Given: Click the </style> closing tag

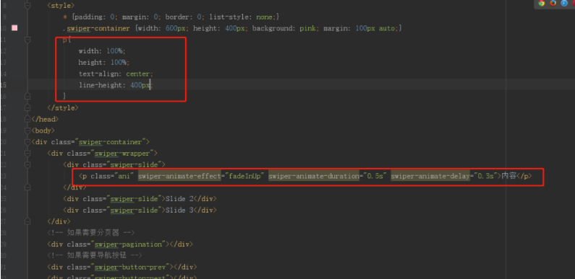Looking at the screenshot, I should click(x=63, y=108).
